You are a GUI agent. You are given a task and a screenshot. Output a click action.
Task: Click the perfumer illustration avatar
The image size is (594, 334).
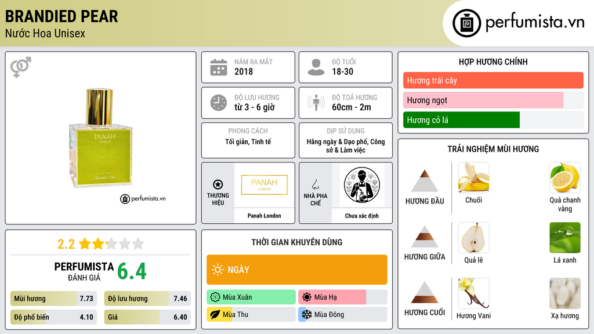coord(362,185)
